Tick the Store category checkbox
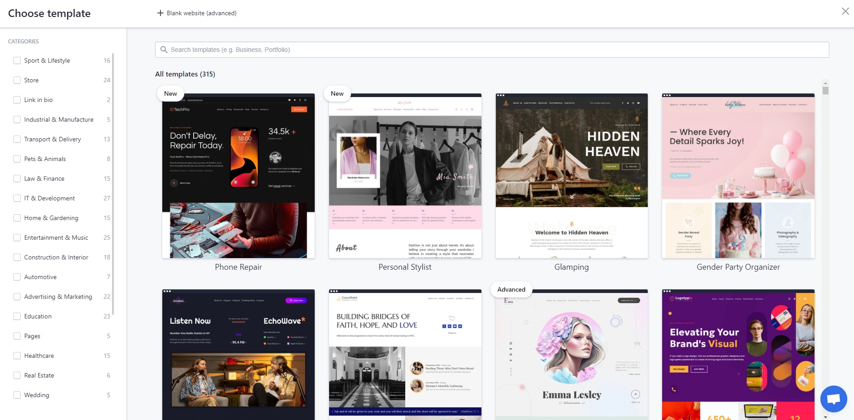The width and height of the screenshot is (854, 420). coord(17,80)
